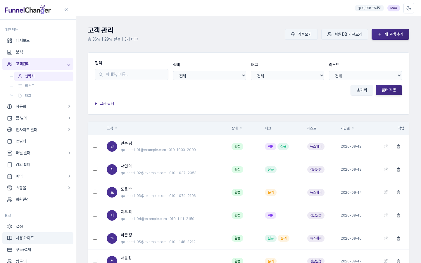Edit customer 민준 김 with the pencil icon

click(x=386, y=146)
